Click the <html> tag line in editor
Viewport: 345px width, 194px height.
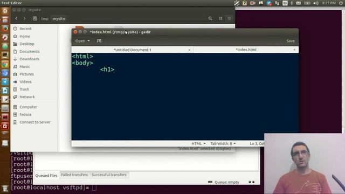point(82,56)
